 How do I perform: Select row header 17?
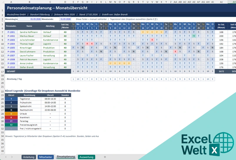(2, 72)
